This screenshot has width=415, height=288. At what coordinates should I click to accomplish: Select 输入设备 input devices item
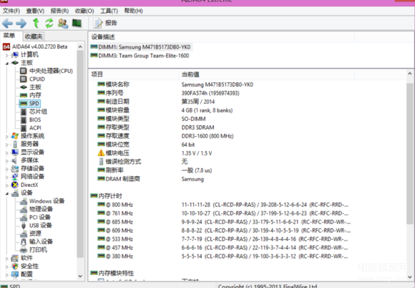tap(41, 241)
